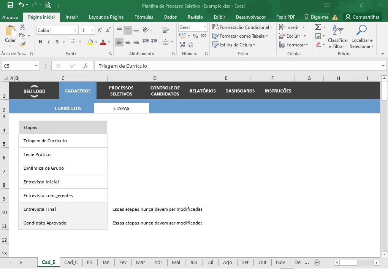Click the CURRÍCULOS sub-navigation button
388x269 pixels.
(x=68, y=108)
